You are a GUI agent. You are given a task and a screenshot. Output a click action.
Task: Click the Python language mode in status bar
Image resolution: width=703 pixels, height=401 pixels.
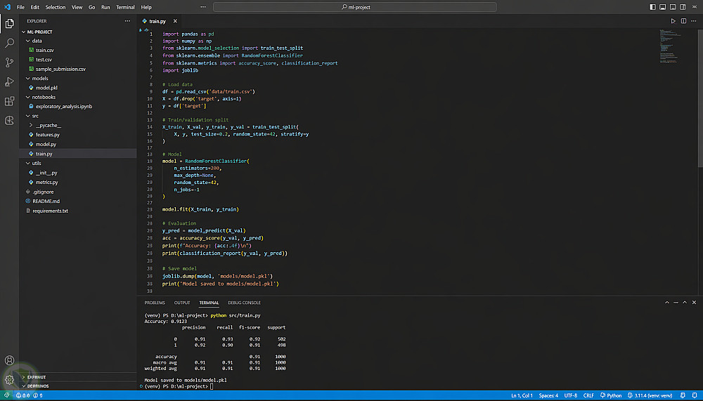click(611, 395)
